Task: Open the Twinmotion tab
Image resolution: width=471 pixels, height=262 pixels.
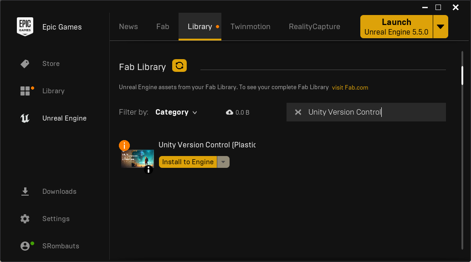Action: pos(250,26)
